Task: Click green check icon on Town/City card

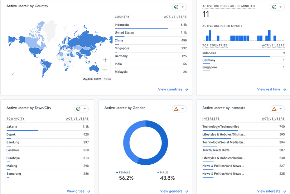Action: tap(78, 109)
